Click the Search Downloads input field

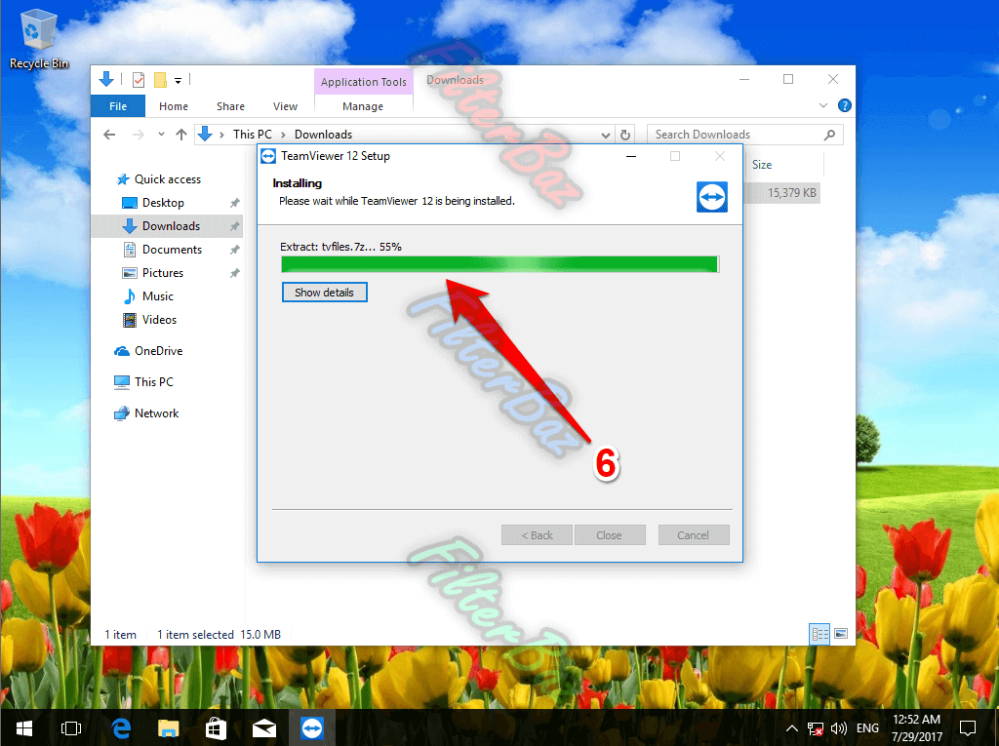737,135
